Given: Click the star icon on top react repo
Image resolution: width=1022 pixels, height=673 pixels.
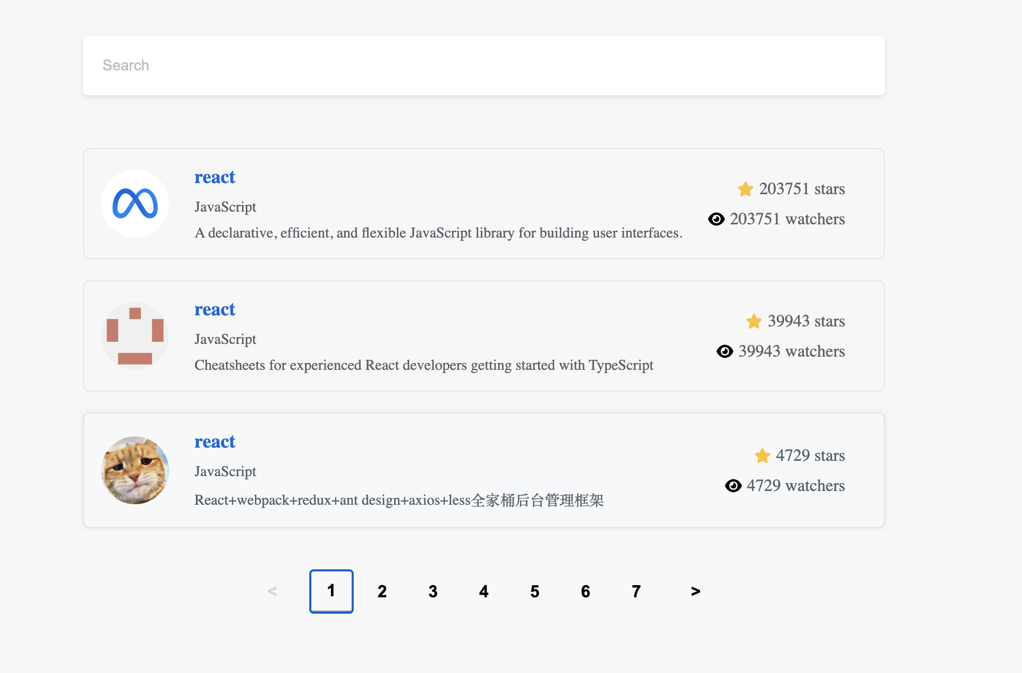Looking at the screenshot, I should (745, 188).
